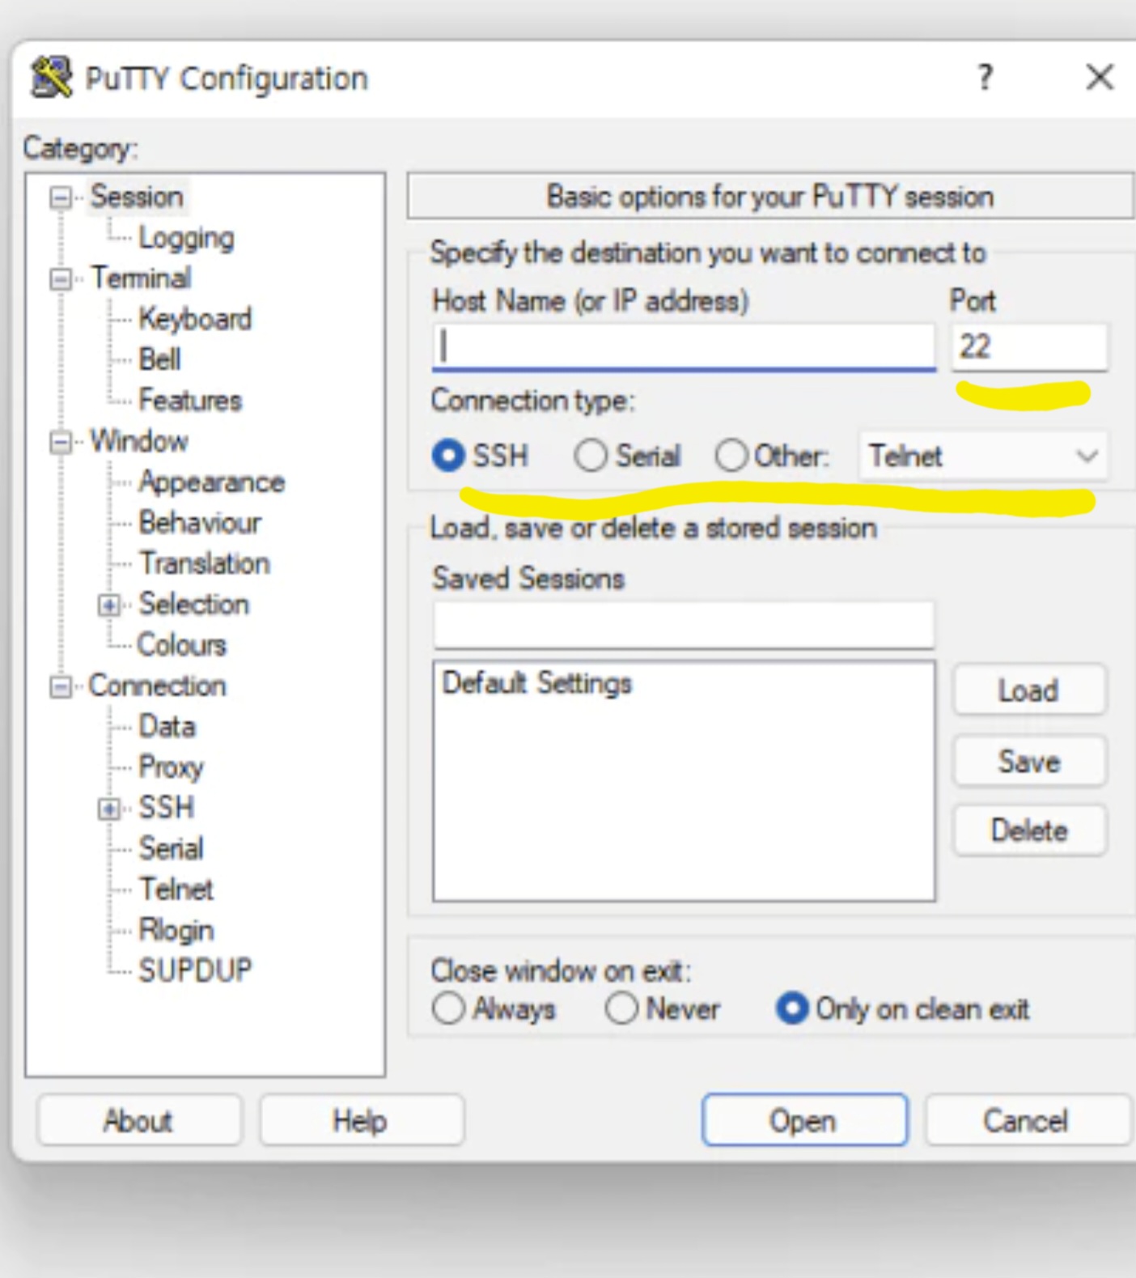
Task: Click the Delete session button
Action: coord(1029,830)
